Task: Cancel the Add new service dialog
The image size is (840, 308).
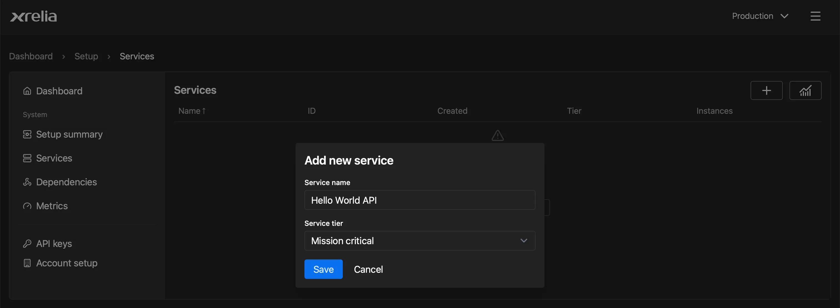Action: [368, 269]
